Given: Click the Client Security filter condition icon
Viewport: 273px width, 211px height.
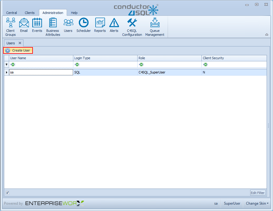Looking at the screenshot, I should [206, 64].
